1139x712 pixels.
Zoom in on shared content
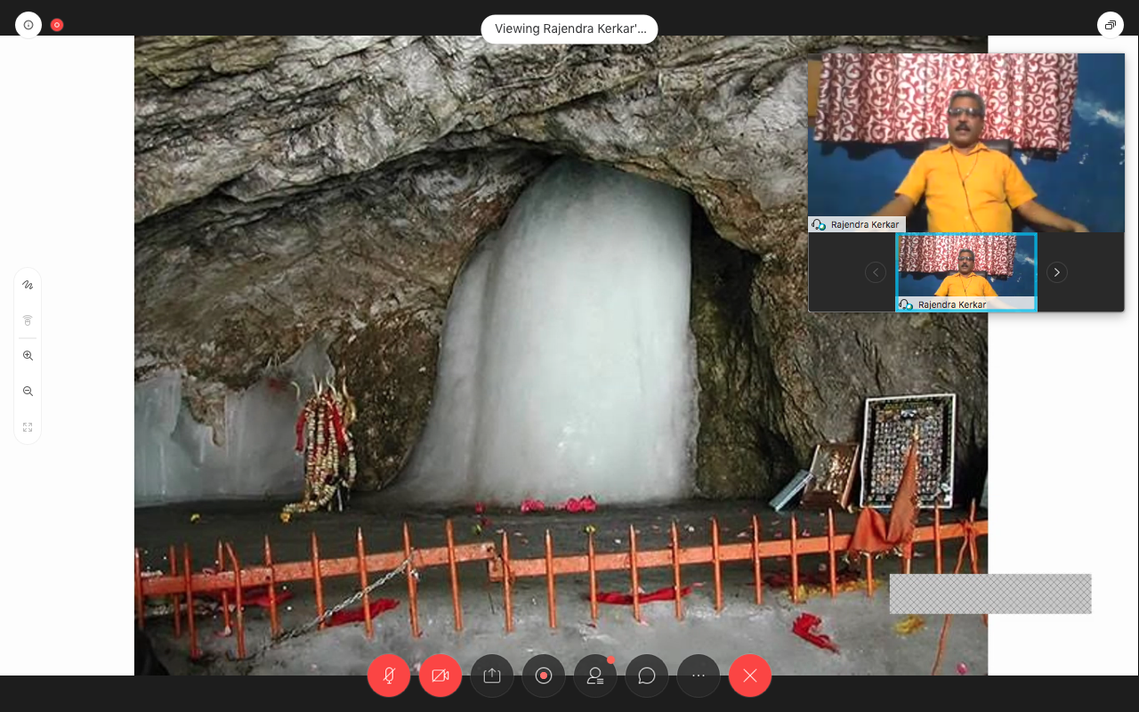click(28, 355)
